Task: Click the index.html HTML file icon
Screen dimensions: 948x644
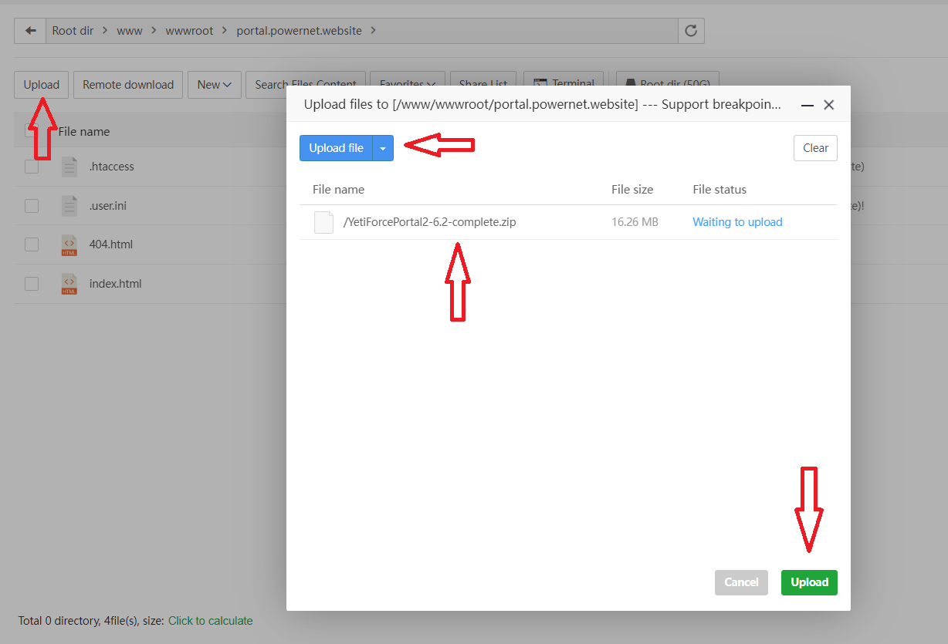Action: pos(69,284)
